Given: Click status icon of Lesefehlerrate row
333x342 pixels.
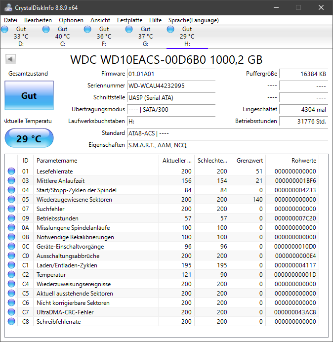Looking at the screenshot, I should [11, 171].
